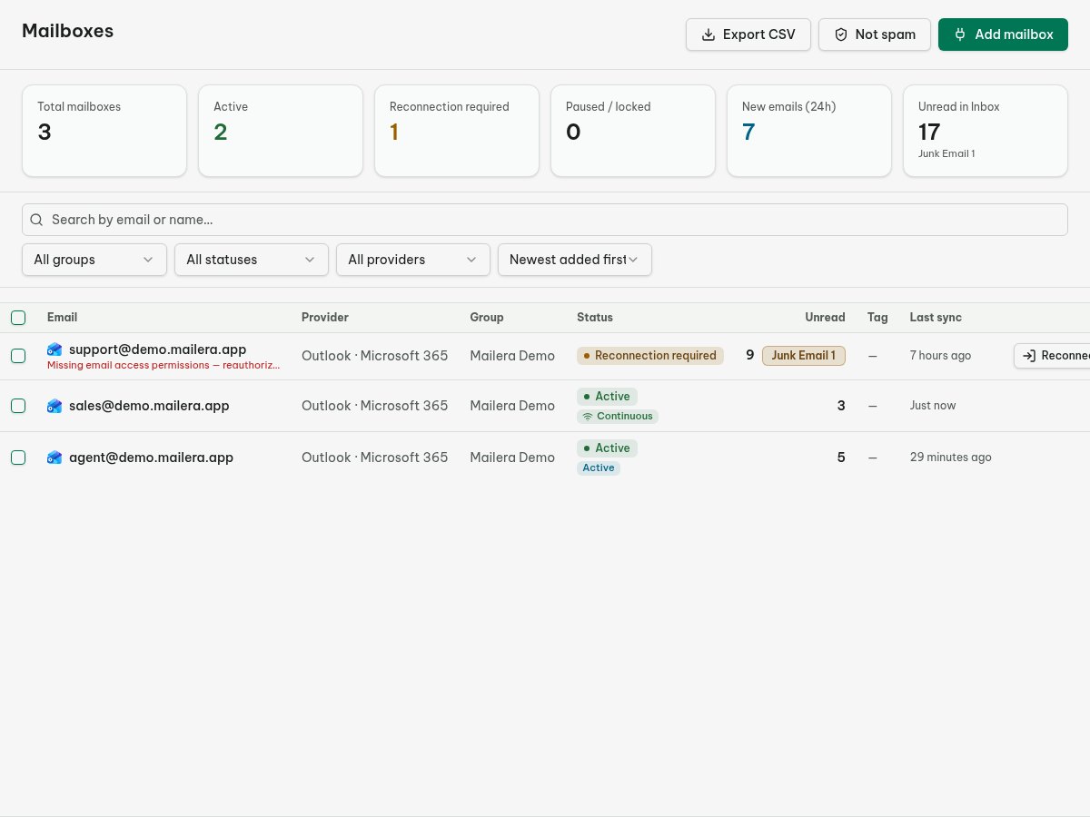Image resolution: width=1090 pixels, height=817 pixels.
Task: Click Mailera Demo group in agent row
Action: (x=512, y=458)
